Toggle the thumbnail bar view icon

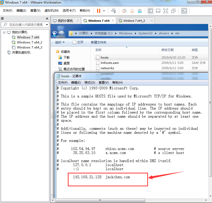click(x=158, y=11)
